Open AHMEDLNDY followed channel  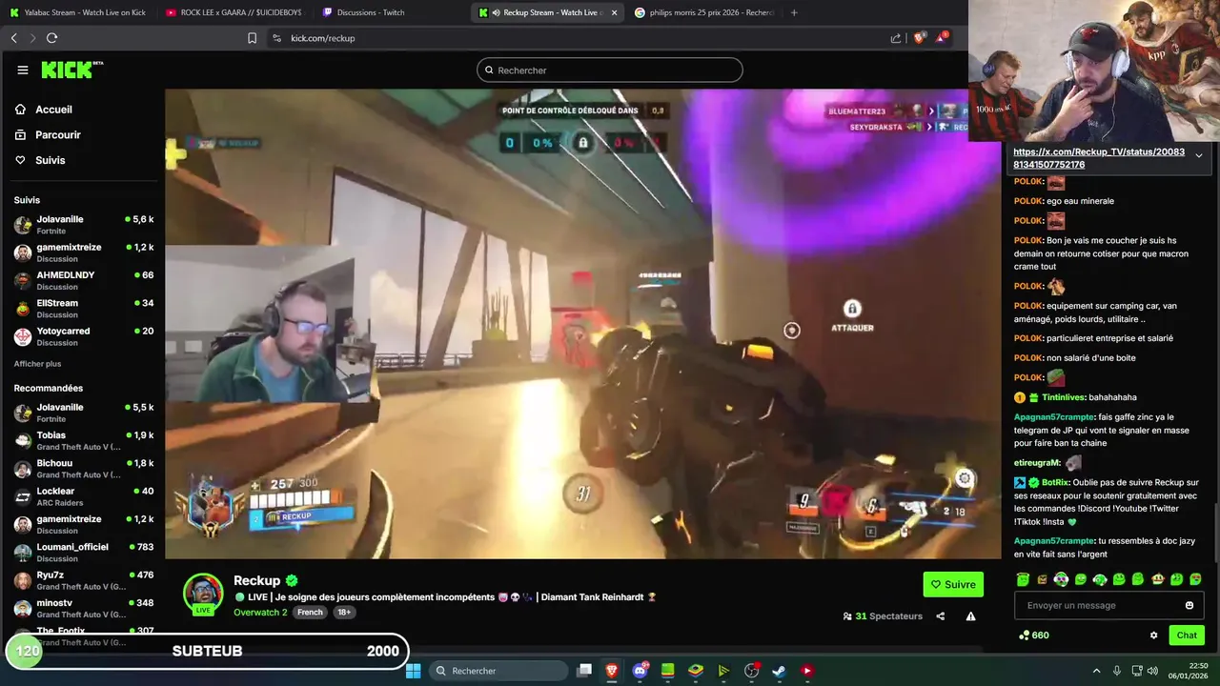[84, 280]
